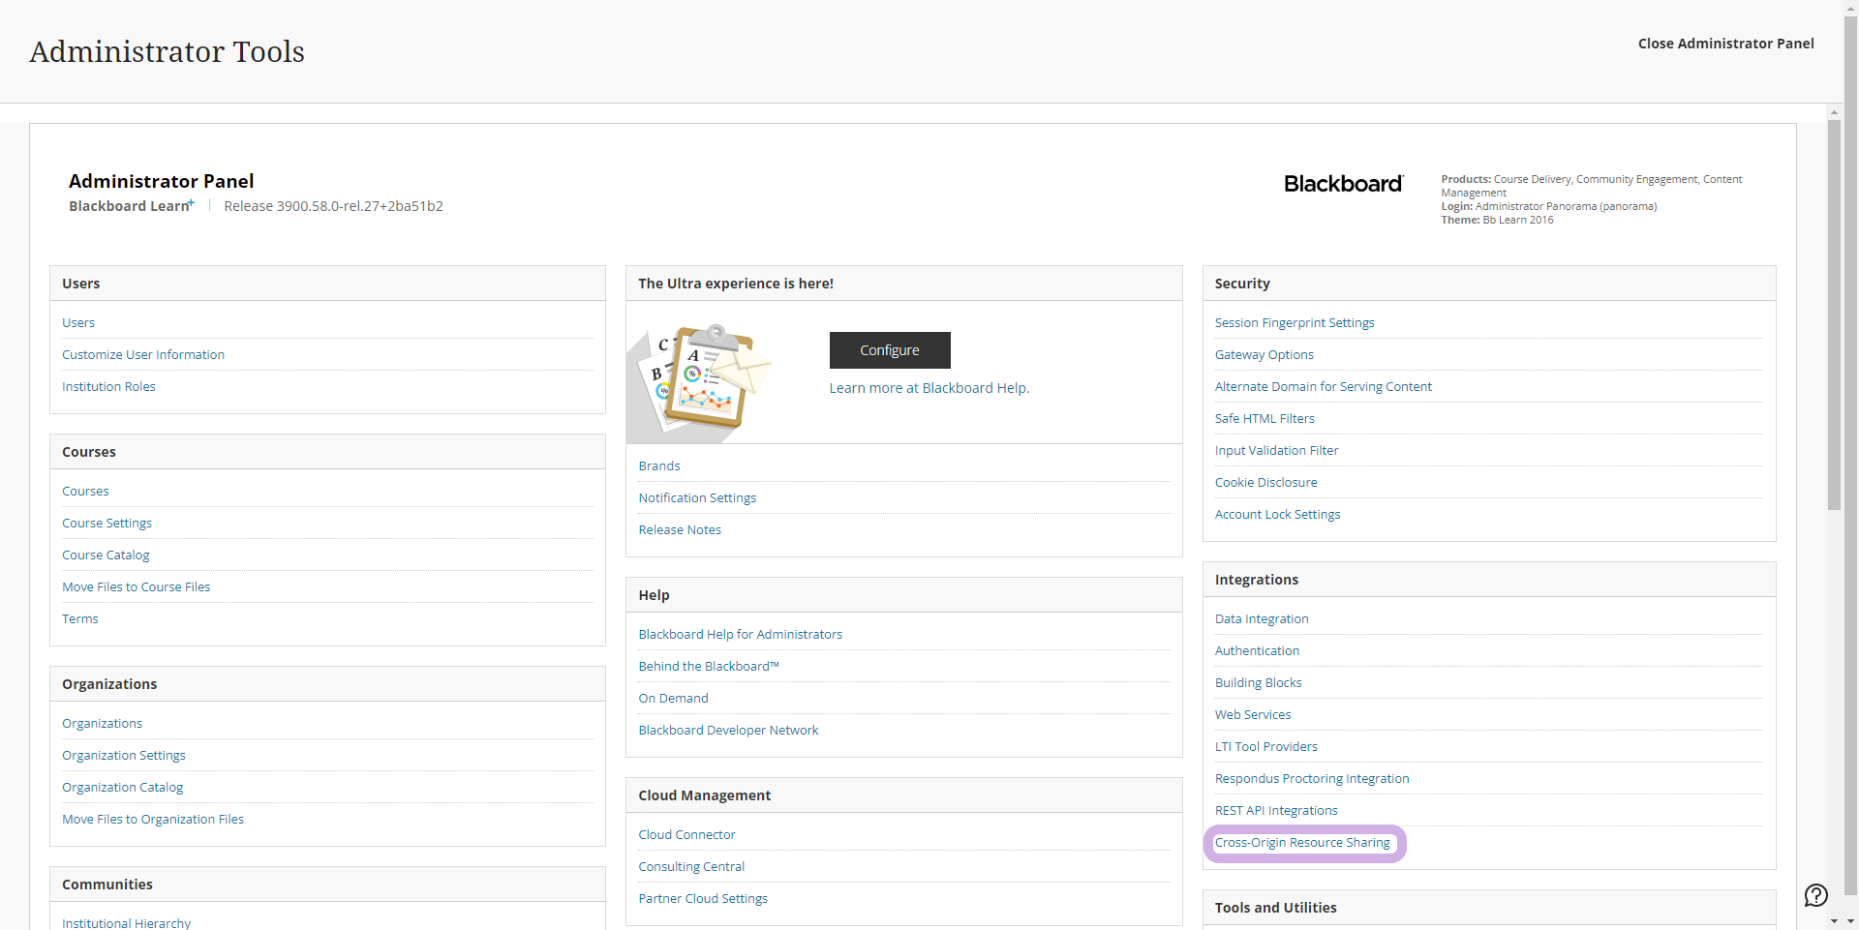The width and height of the screenshot is (1859, 930).
Task: Click the Security section heading
Action: (x=1242, y=284)
